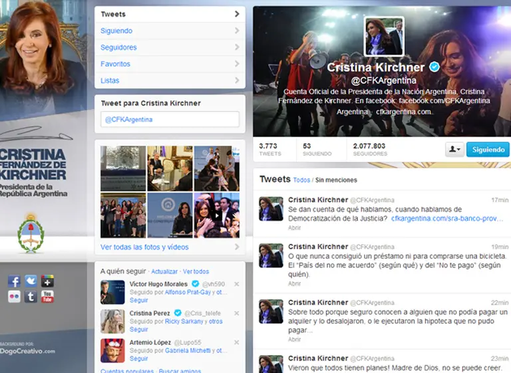The height and width of the screenshot is (373, 511).
Task: Toggle the Siguiendo follow button
Action: click(487, 150)
